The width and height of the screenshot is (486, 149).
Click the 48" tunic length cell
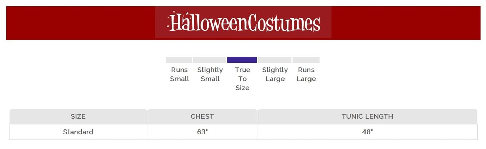[367, 132]
